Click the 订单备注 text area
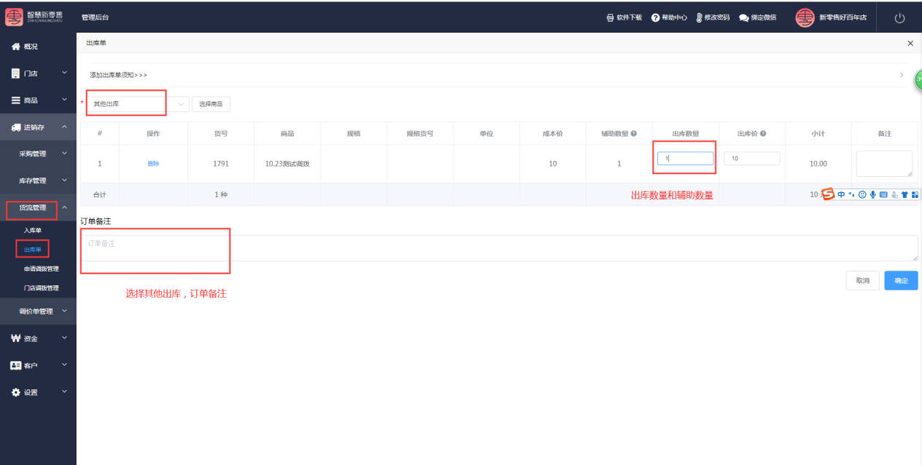 click(499, 248)
